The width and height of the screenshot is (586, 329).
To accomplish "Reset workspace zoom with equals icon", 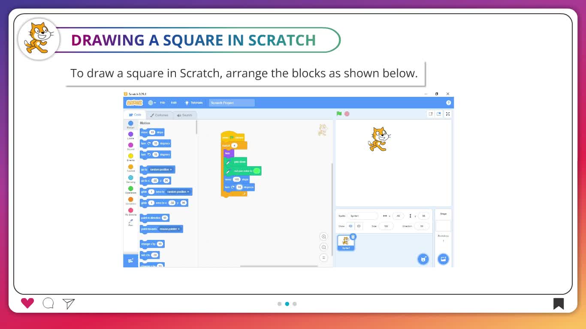I will (x=324, y=257).
